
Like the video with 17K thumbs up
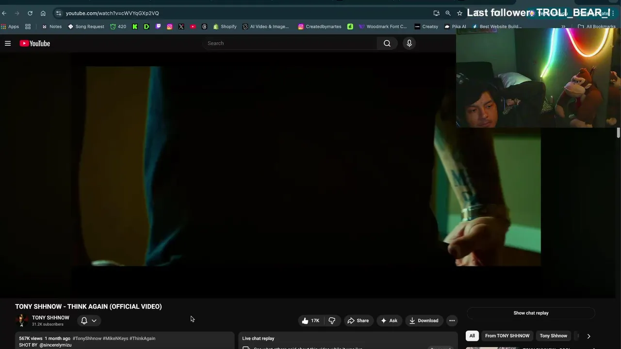[x=311, y=320]
